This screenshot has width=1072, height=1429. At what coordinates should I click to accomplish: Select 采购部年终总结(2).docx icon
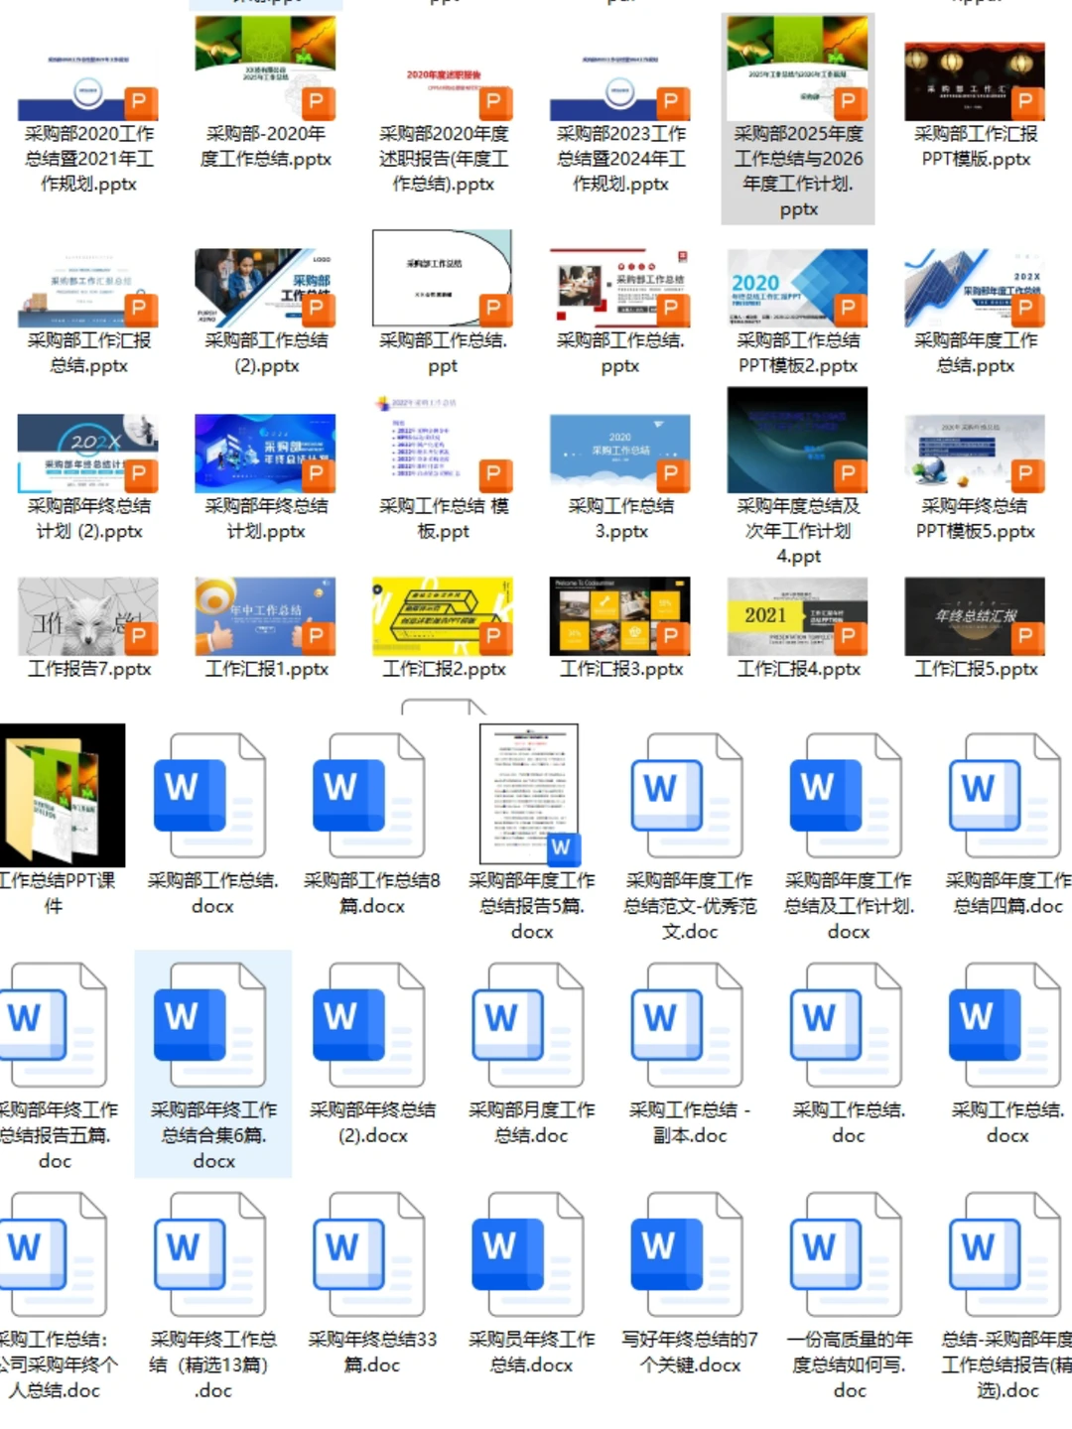(x=369, y=1025)
